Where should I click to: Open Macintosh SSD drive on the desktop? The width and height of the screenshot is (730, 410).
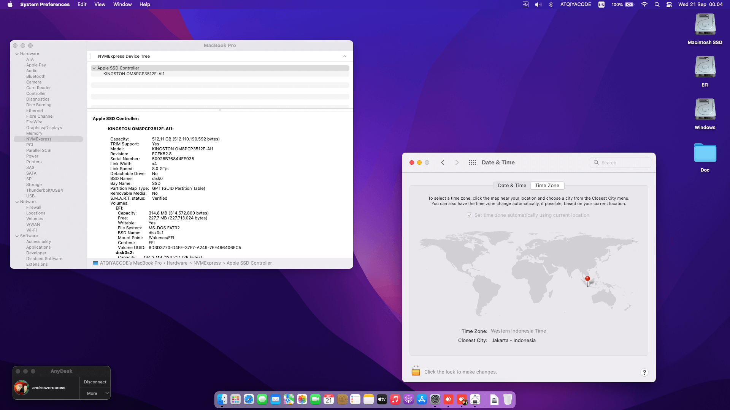tap(705, 29)
